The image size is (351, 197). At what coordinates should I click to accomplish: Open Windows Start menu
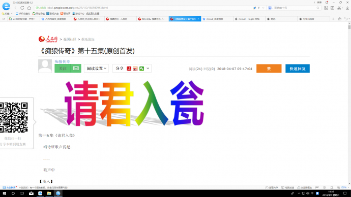tap(4, 193)
